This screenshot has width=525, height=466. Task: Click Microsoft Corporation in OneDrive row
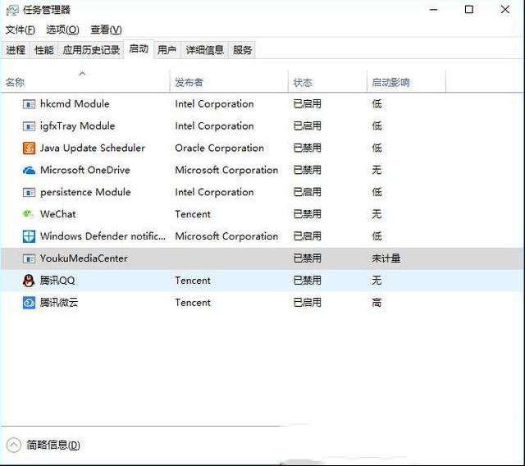pos(226,171)
